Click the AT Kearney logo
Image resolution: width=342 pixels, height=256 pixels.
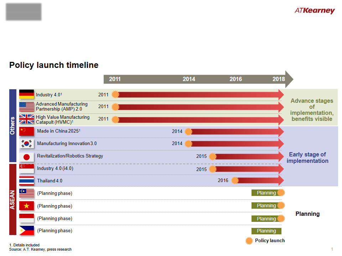tap(315, 10)
